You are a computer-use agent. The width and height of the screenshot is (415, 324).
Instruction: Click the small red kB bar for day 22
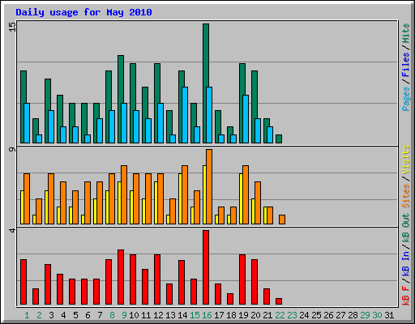click(279, 301)
